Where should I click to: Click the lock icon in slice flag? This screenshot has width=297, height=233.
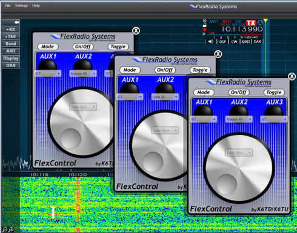[x=205, y=25]
